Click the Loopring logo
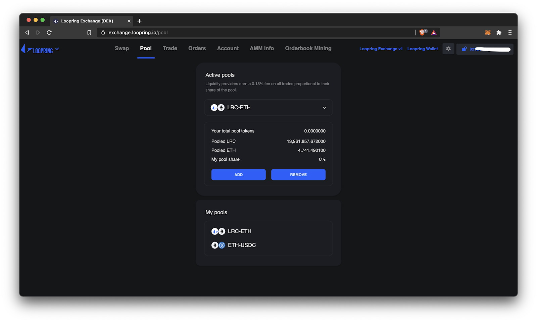 tap(37, 50)
